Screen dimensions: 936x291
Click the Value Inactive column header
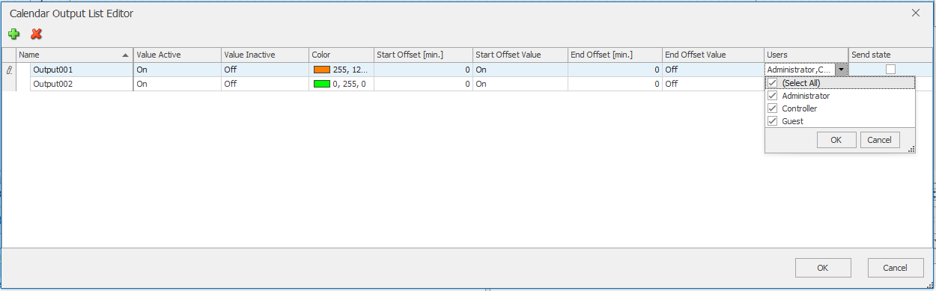click(x=264, y=55)
